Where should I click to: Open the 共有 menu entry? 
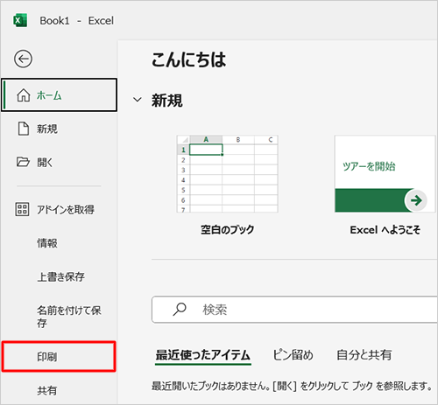coord(60,390)
